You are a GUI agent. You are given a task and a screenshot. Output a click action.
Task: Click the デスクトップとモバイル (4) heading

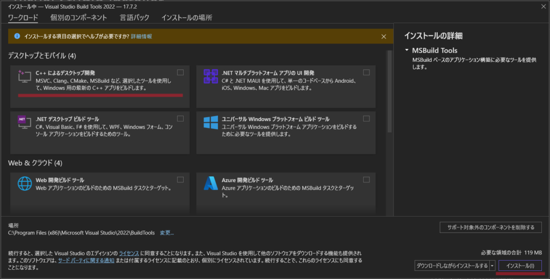(x=42, y=55)
